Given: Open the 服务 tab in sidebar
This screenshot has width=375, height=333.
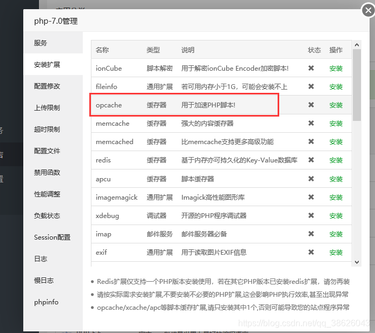Looking at the screenshot, I should [53, 43].
